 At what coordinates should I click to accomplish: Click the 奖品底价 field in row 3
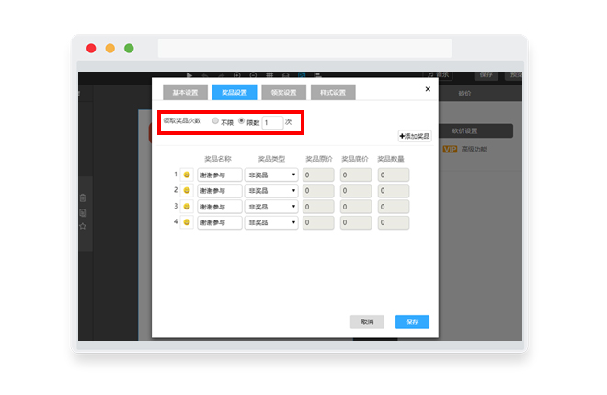click(356, 207)
